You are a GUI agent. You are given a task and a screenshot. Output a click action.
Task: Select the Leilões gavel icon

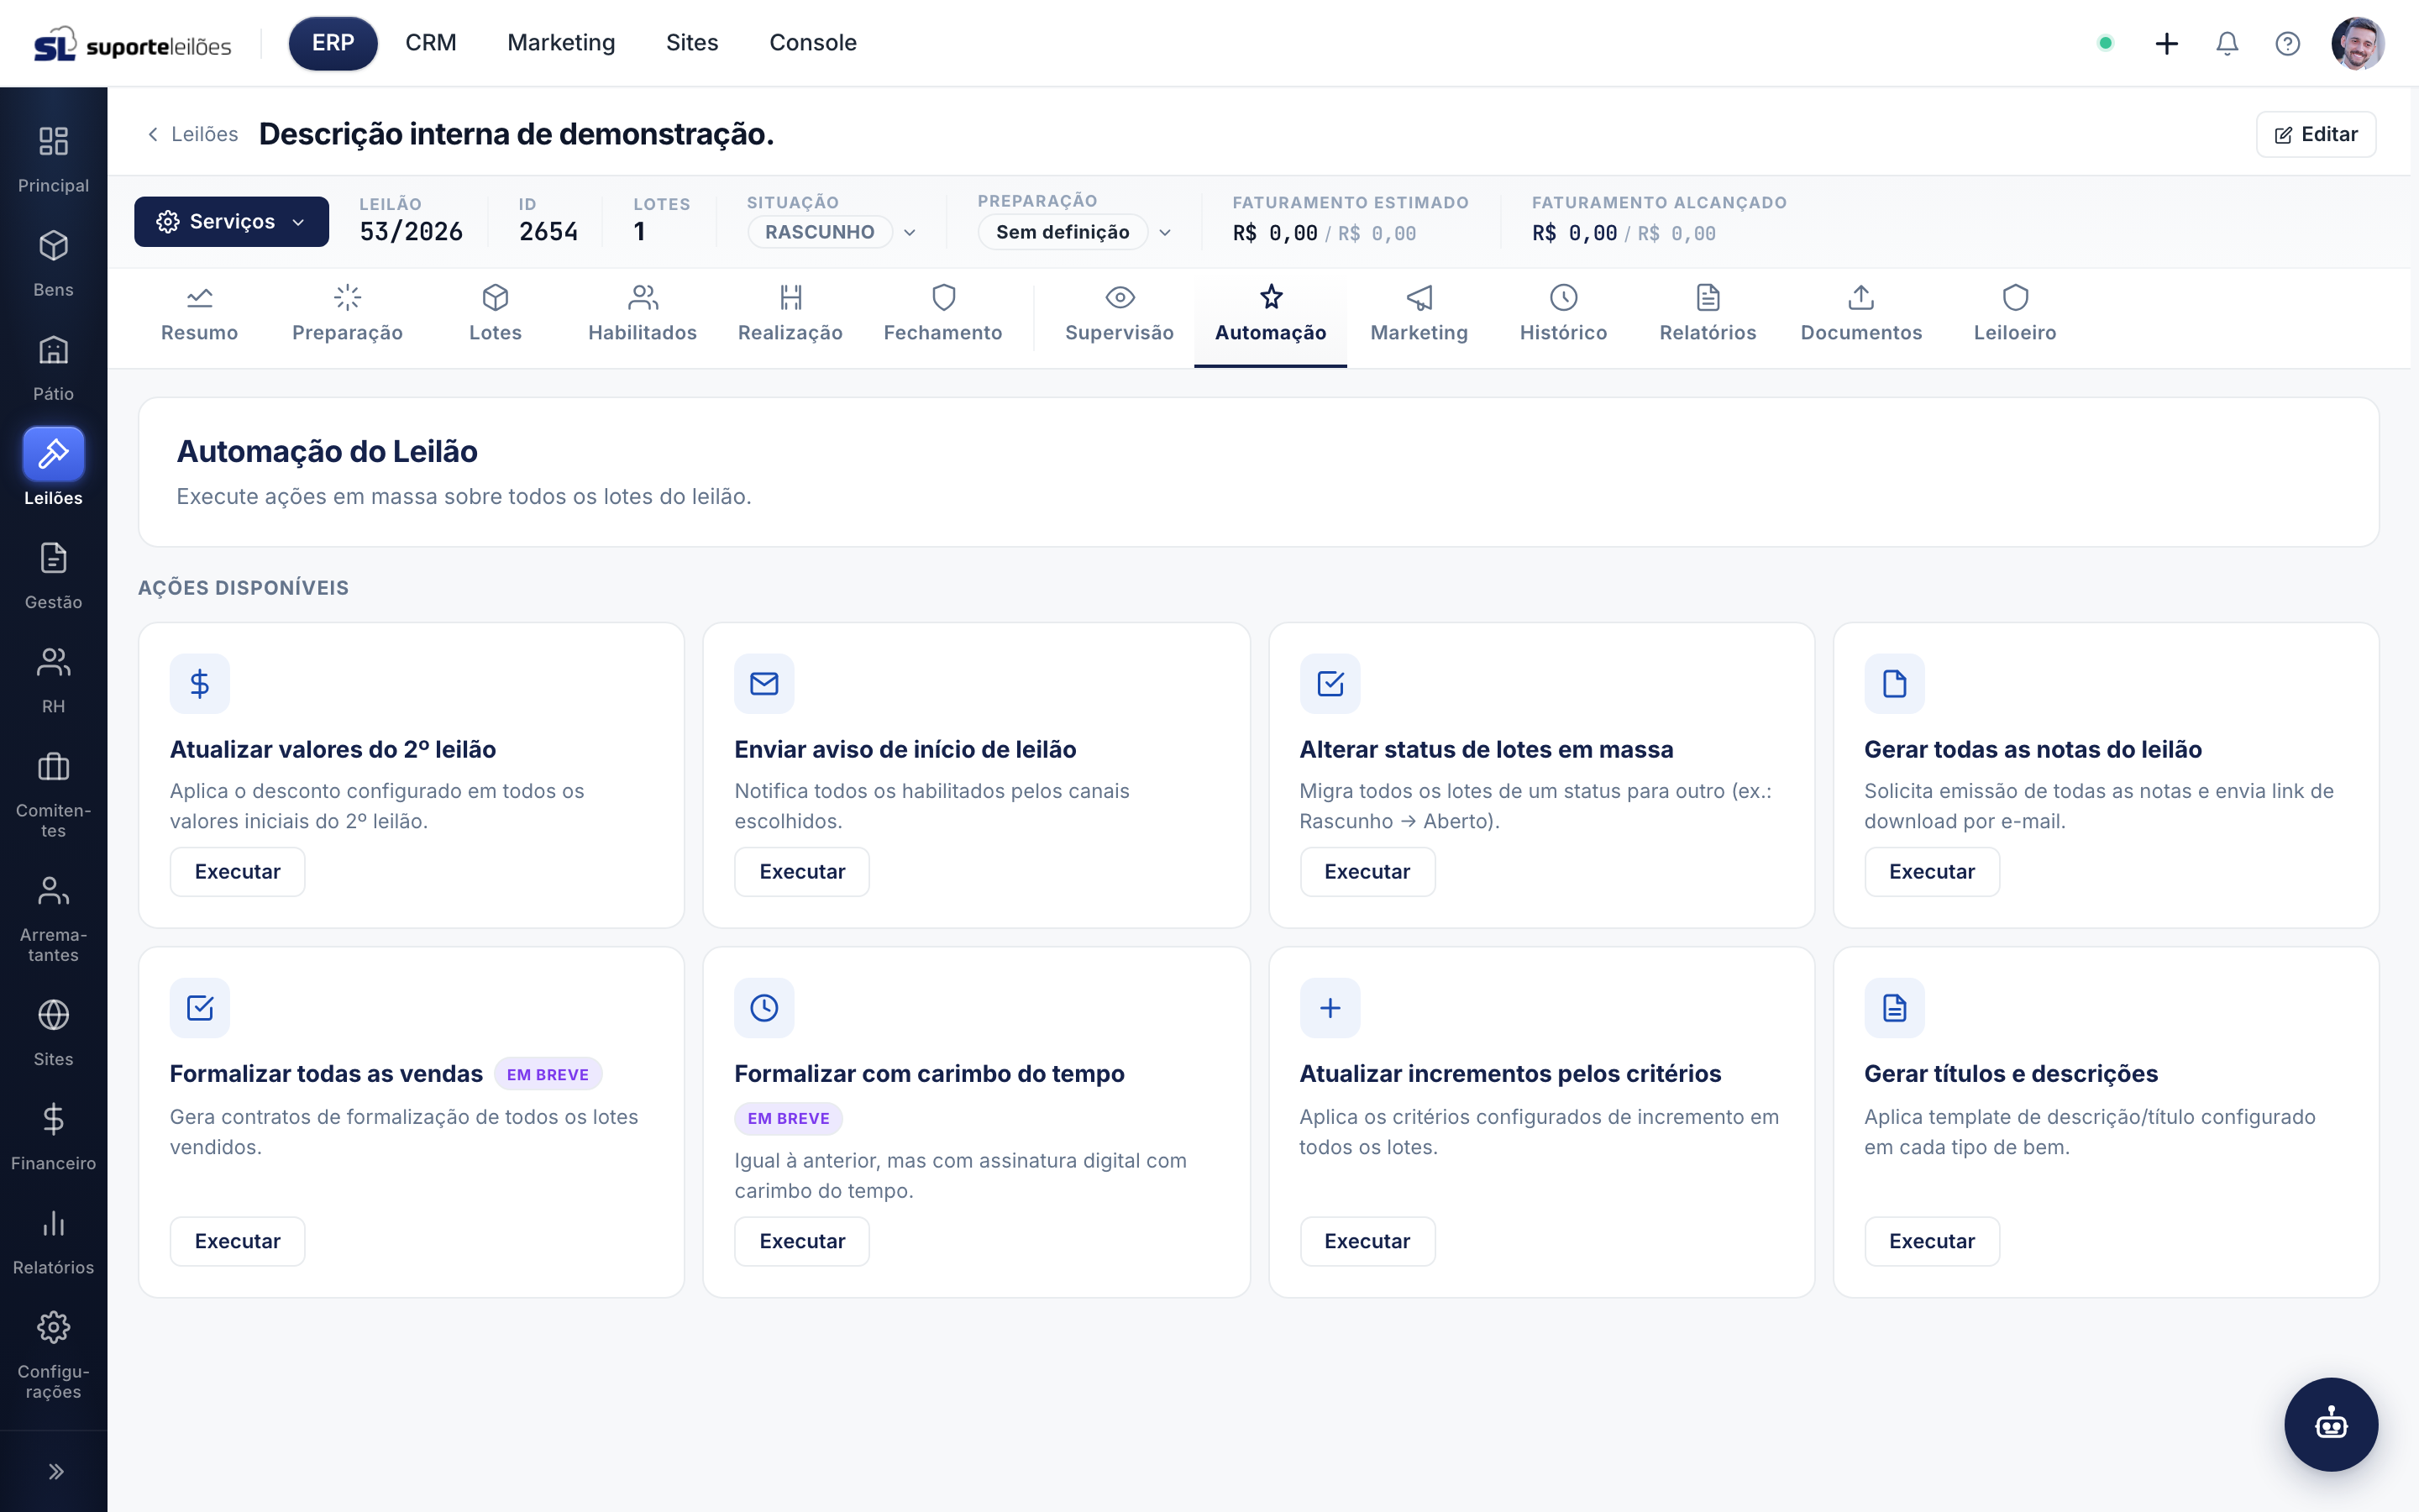pos(53,454)
